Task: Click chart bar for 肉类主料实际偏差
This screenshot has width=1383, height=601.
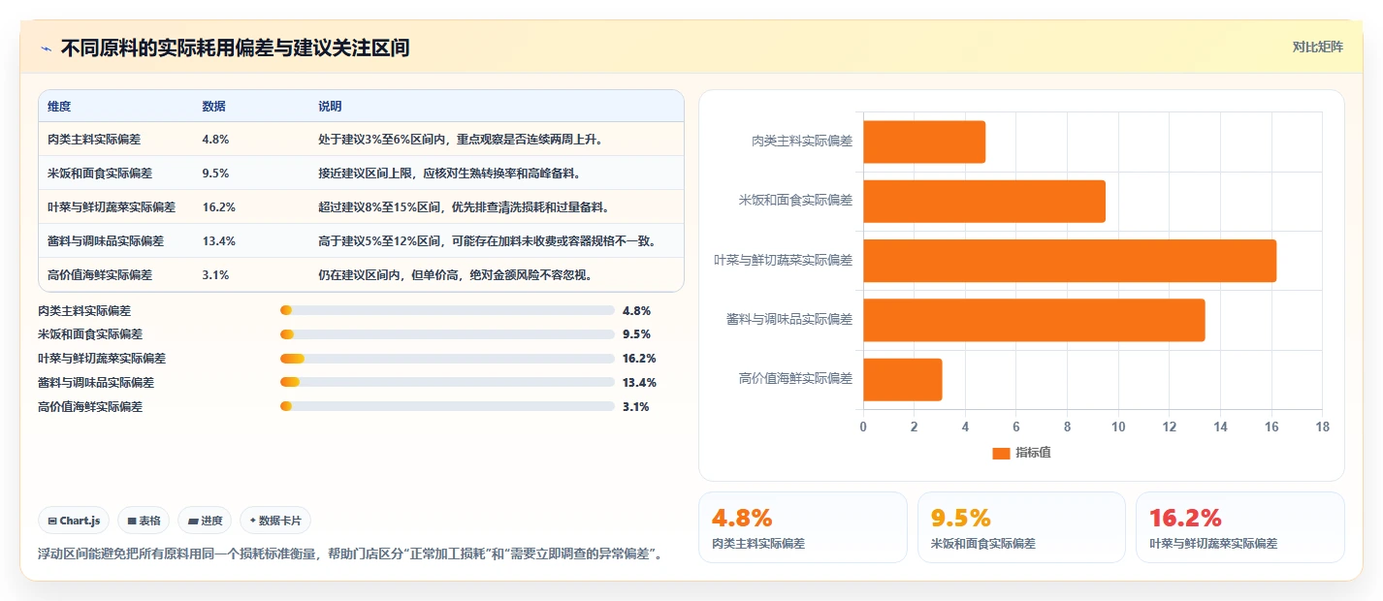Action: click(x=924, y=142)
